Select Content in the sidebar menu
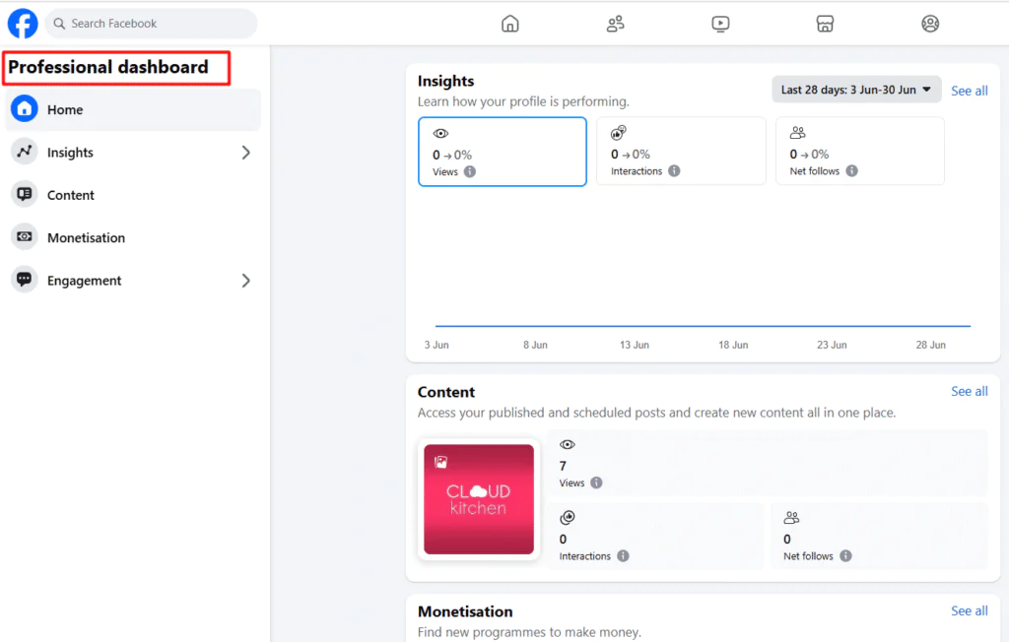Image resolution: width=1009 pixels, height=642 pixels. (133, 195)
